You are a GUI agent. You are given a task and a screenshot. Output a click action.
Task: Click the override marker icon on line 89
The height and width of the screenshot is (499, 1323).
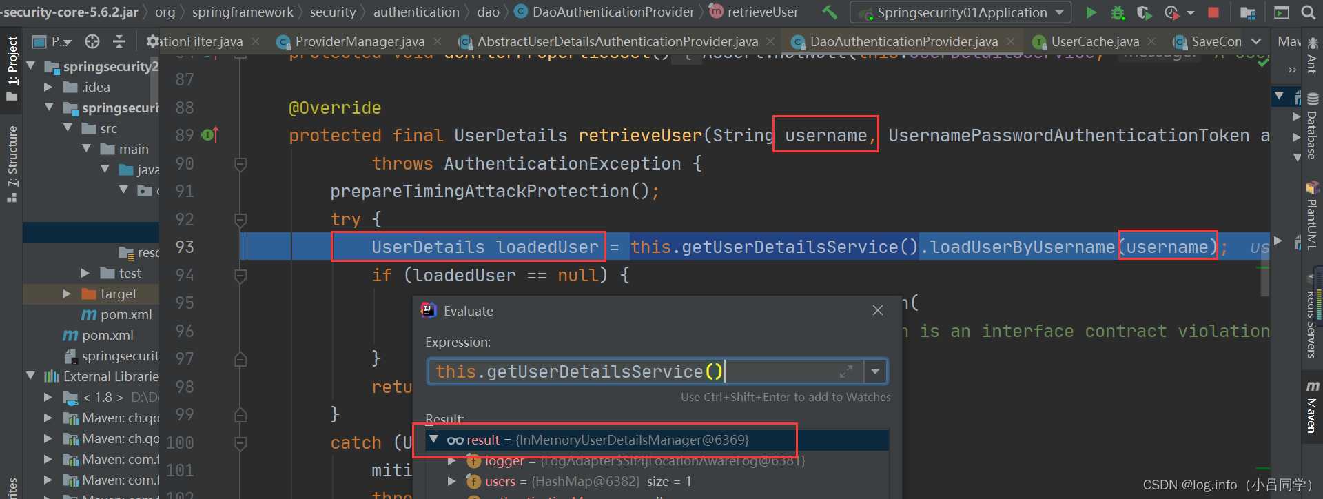point(210,134)
